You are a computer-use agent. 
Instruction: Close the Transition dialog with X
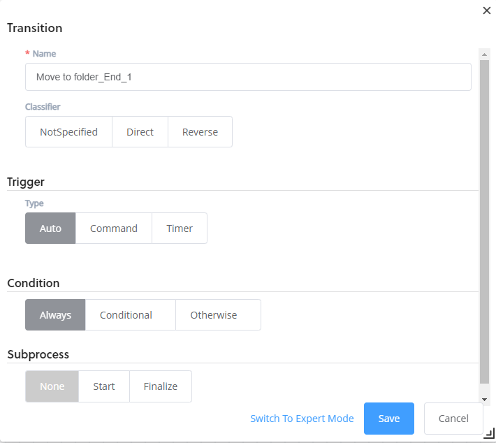486,10
